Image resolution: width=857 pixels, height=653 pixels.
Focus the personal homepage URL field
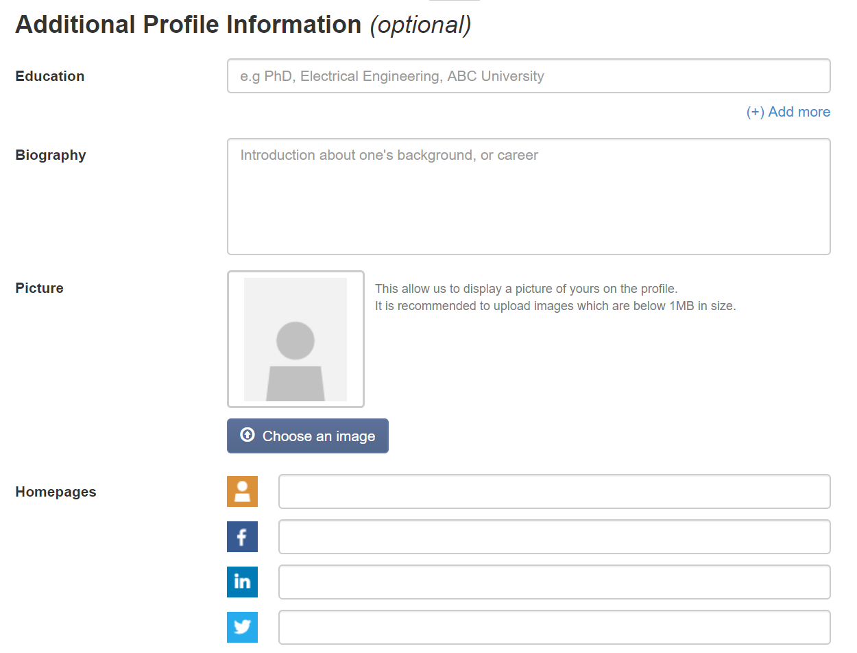(554, 491)
